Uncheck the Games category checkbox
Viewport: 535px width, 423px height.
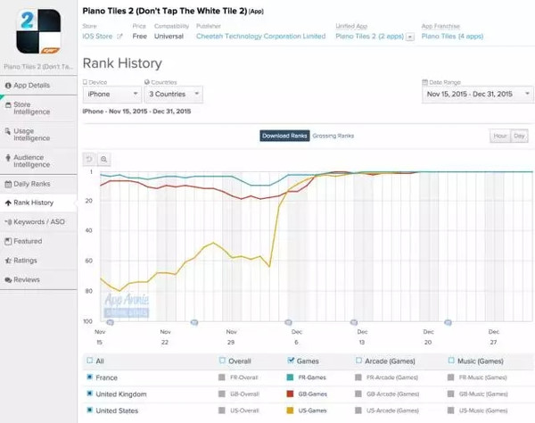(293, 361)
